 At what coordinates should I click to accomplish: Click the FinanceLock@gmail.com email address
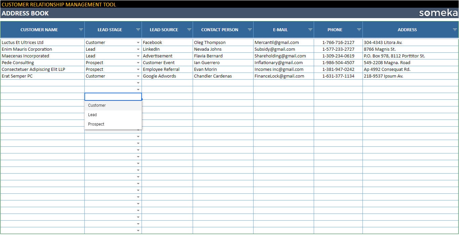(x=278, y=76)
